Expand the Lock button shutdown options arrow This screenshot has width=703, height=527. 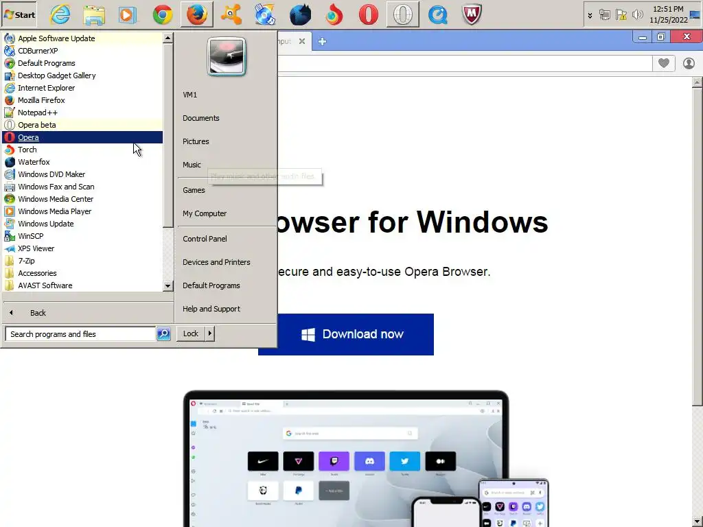click(210, 333)
